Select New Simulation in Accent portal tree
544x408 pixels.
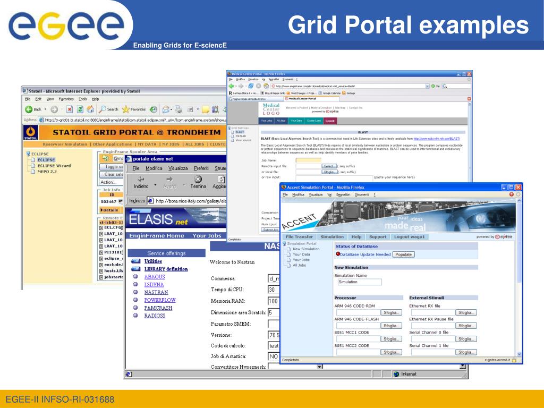(305, 249)
